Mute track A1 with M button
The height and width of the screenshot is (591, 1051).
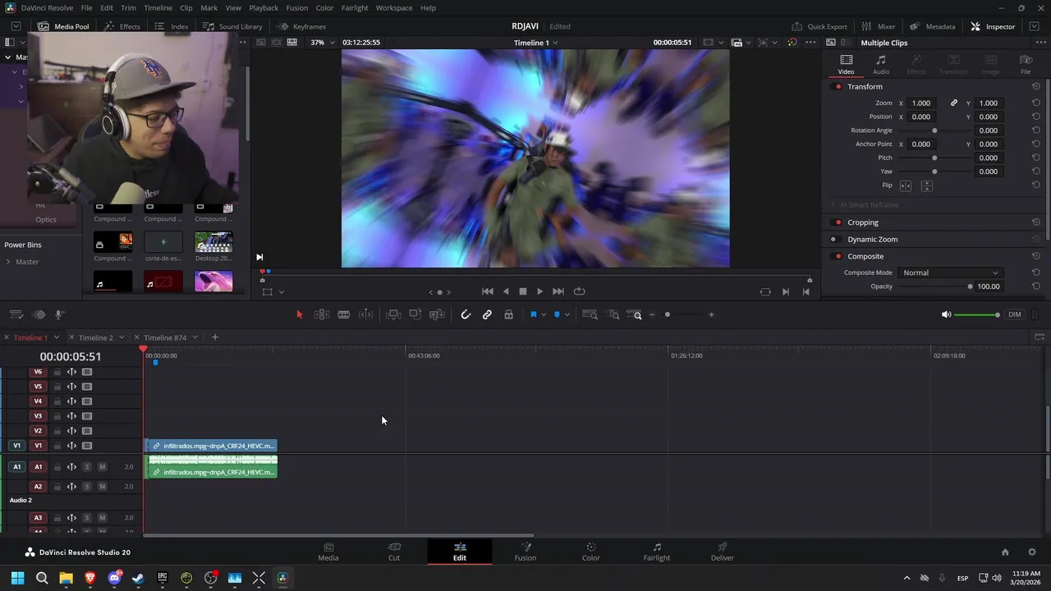click(102, 467)
